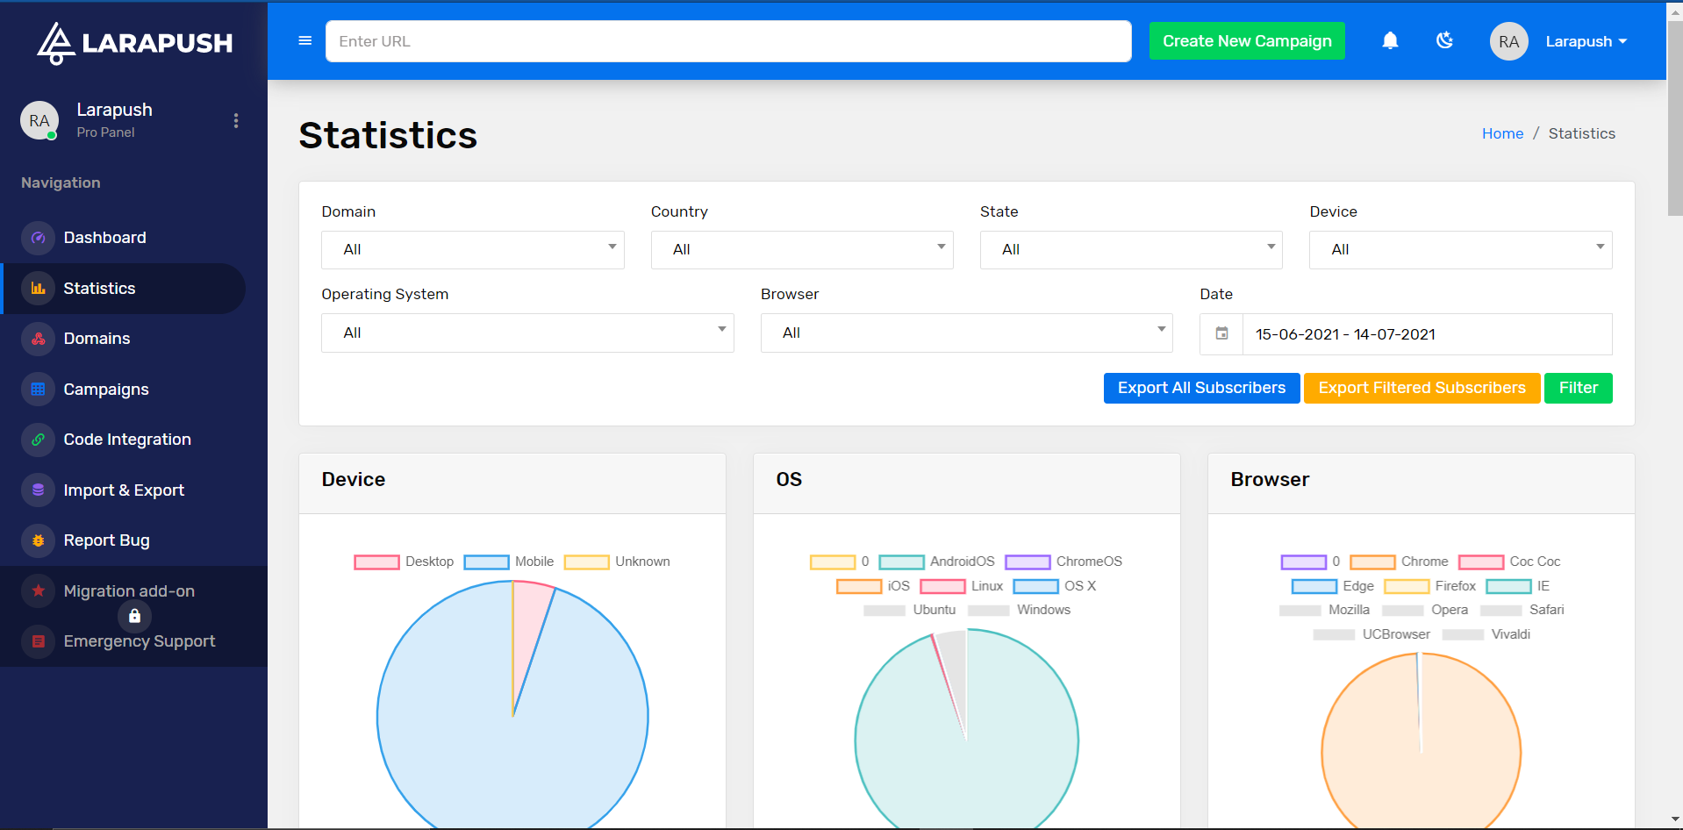Click Export All Subscribers button
The width and height of the screenshot is (1683, 830).
(x=1201, y=388)
